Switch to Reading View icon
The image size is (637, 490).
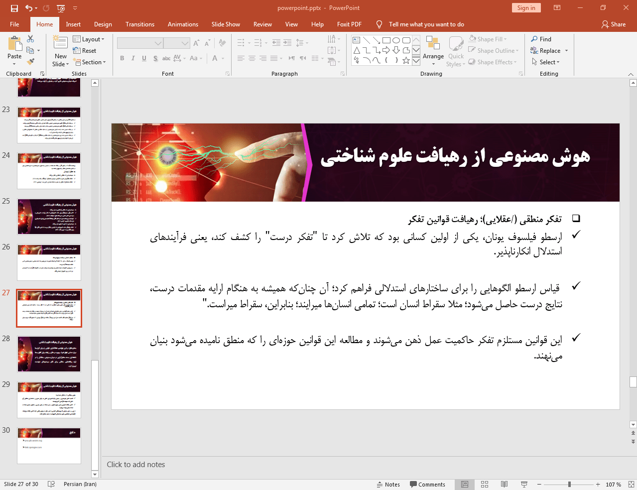[504, 485]
